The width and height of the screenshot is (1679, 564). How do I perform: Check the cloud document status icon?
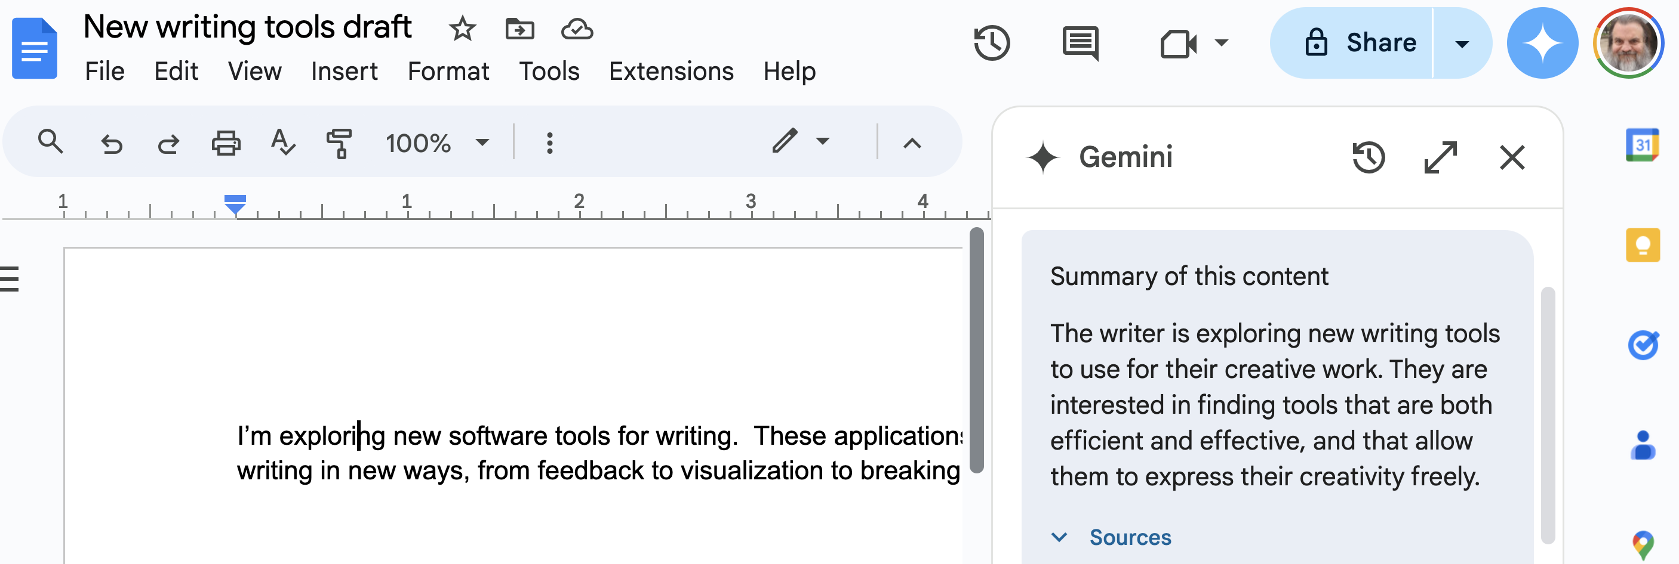(x=577, y=29)
